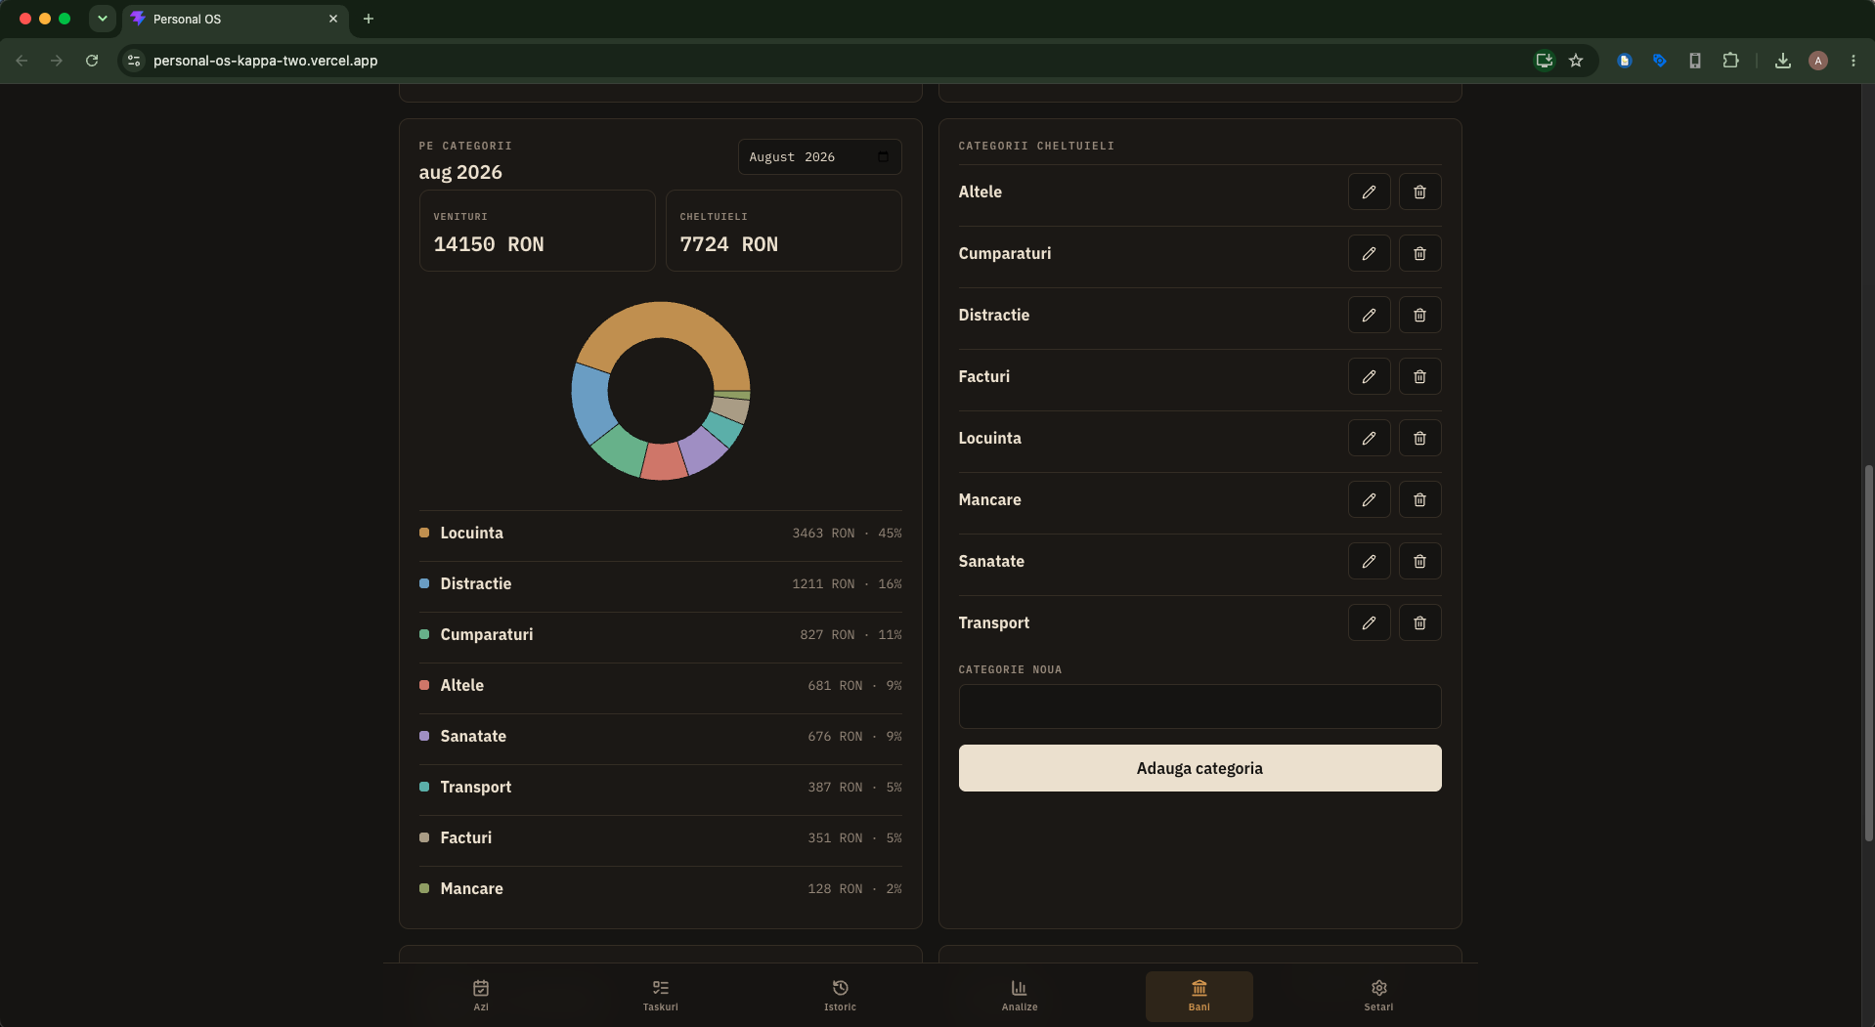Open the user profile avatar
This screenshot has width=1875, height=1027.
(1818, 61)
